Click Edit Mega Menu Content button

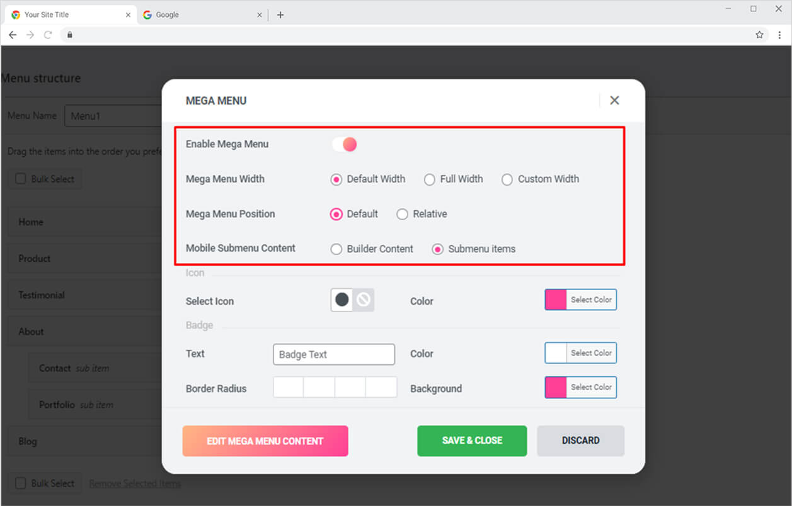(265, 441)
